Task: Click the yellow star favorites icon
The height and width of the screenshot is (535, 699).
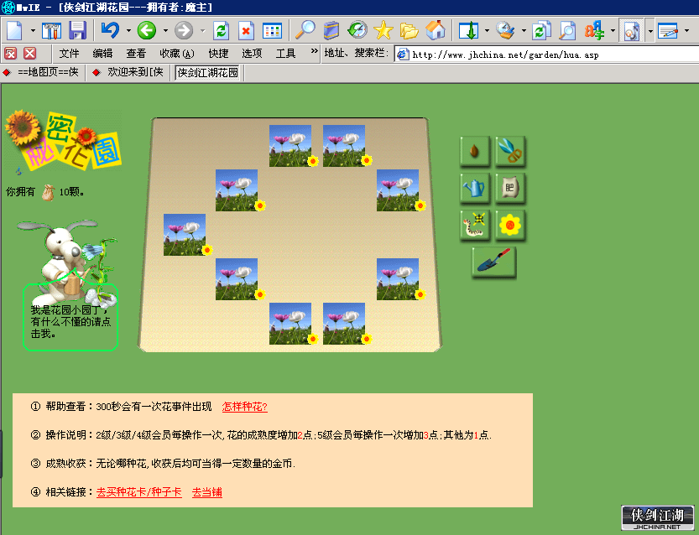Action: point(383,31)
